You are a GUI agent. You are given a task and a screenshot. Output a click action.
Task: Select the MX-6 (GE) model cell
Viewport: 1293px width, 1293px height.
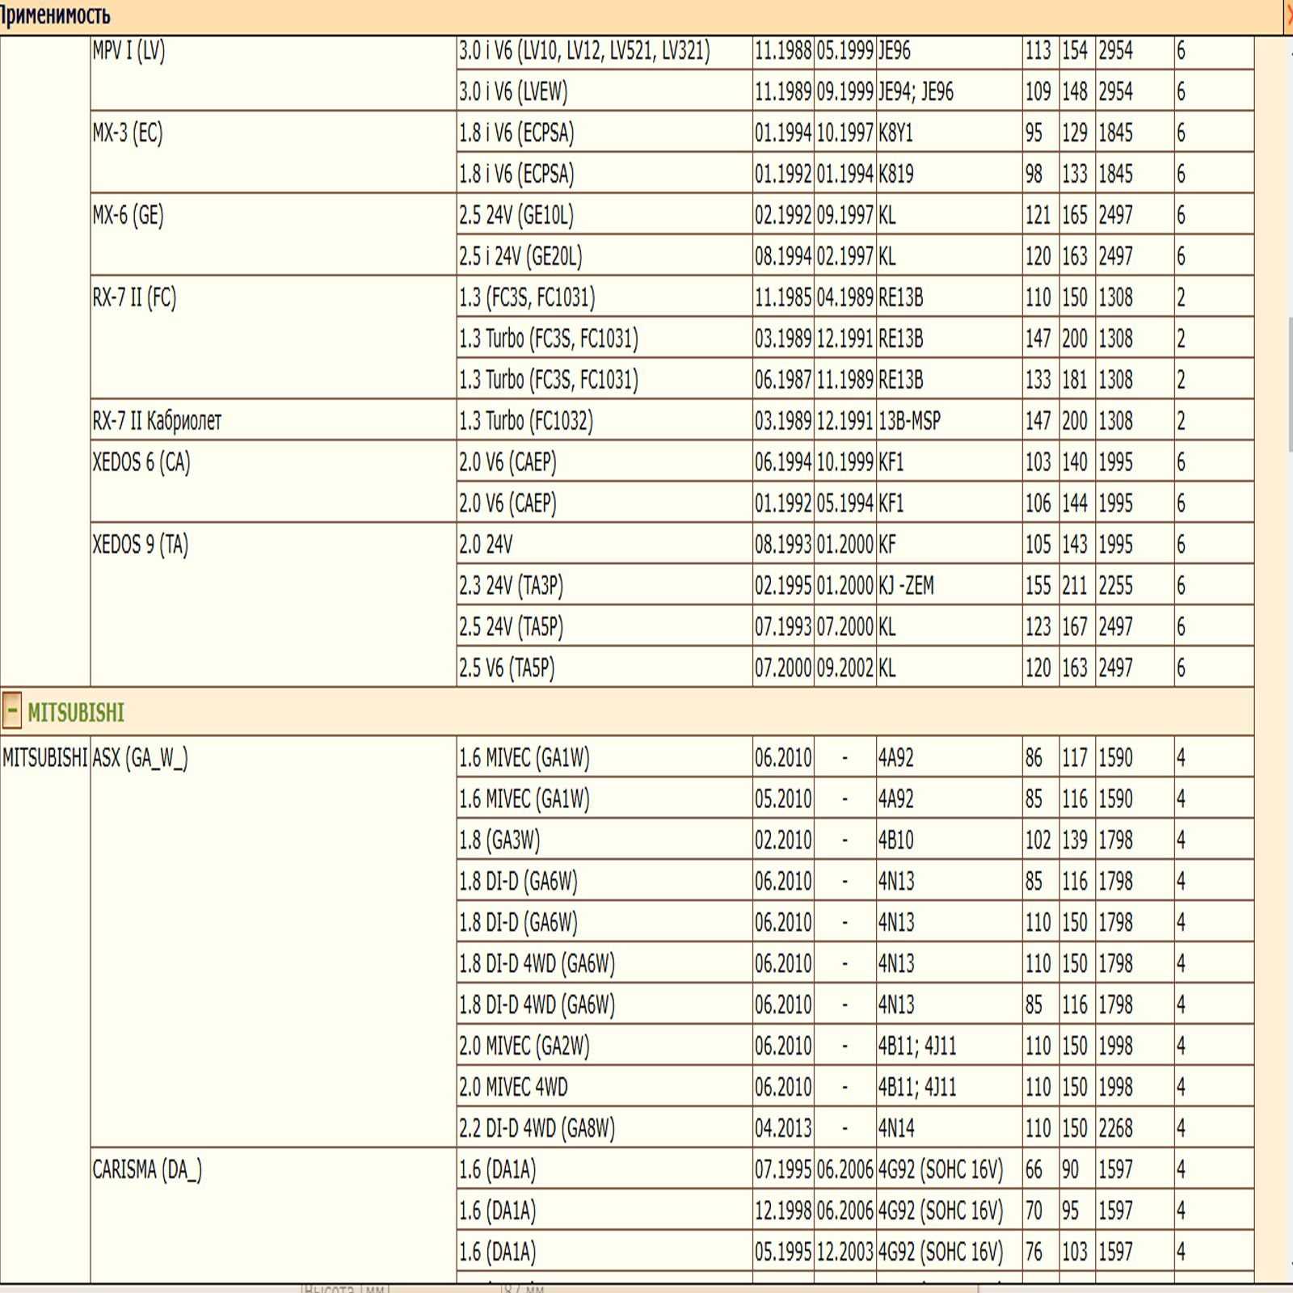[x=128, y=216]
